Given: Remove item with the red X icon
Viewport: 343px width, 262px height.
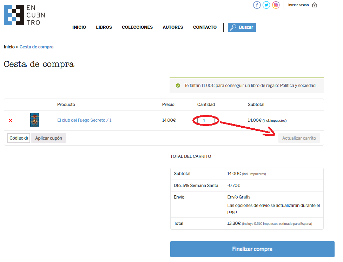Looking at the screenshot, I should pyautogui.click(x=11, y=120).
